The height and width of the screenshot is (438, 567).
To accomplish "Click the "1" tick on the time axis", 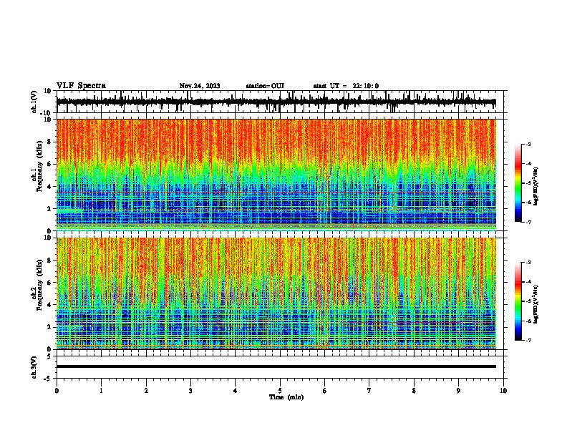I will point(101,391).
